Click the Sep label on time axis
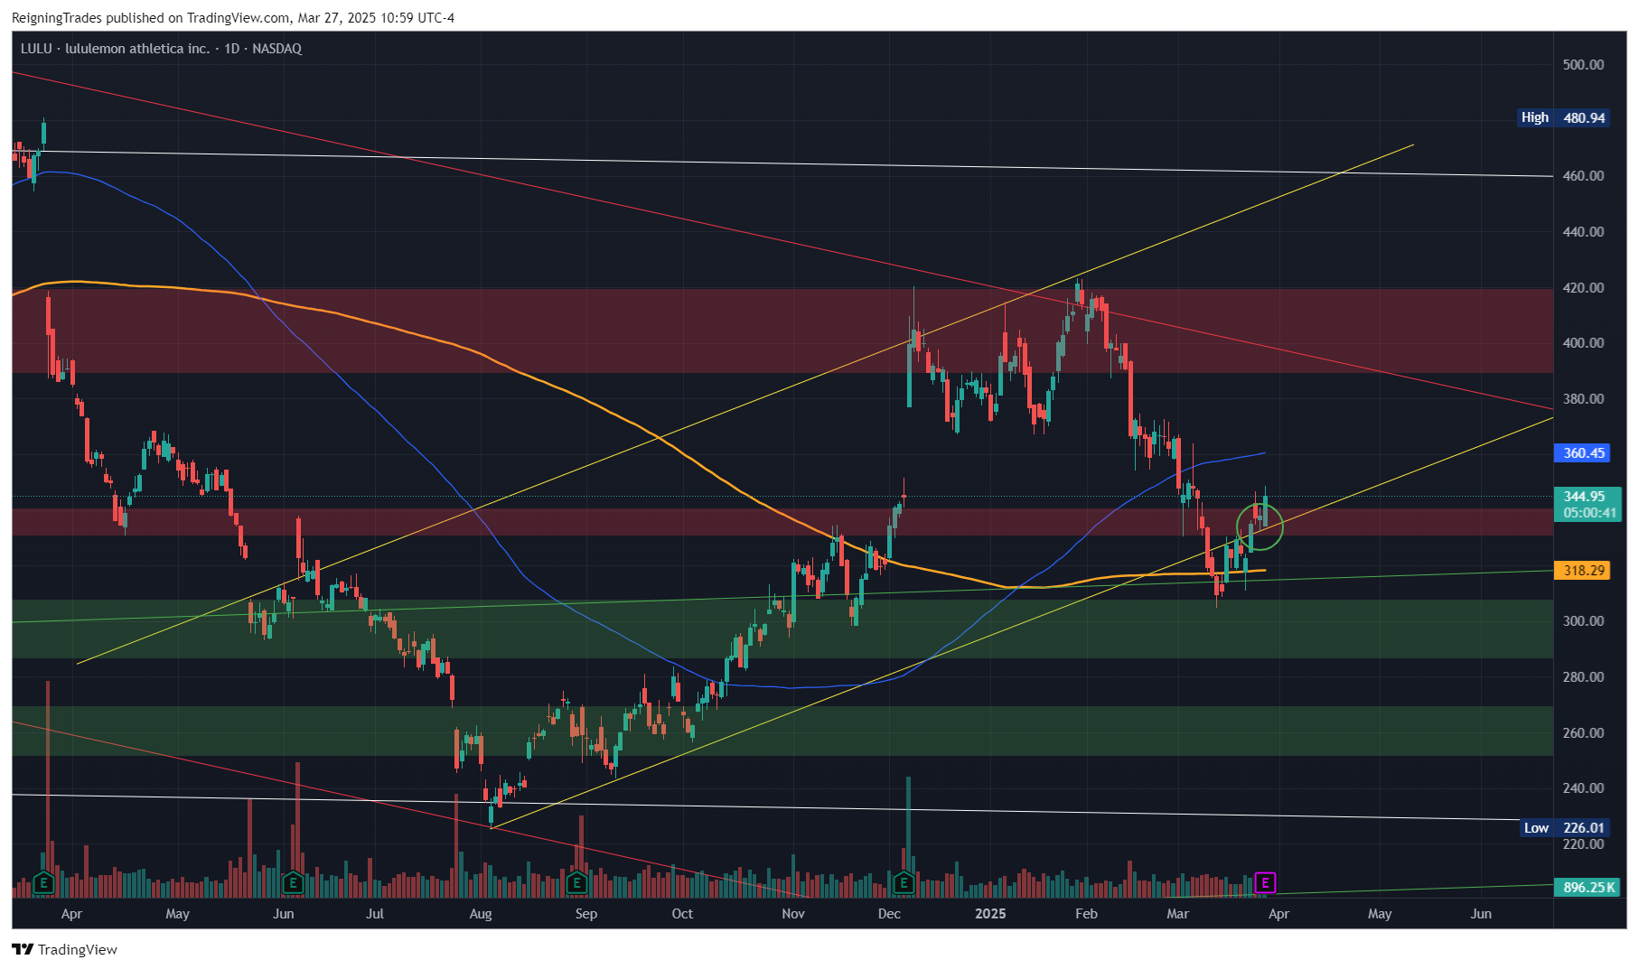Viewport: 1639px width, 969px height. click(x=586, y=914)
